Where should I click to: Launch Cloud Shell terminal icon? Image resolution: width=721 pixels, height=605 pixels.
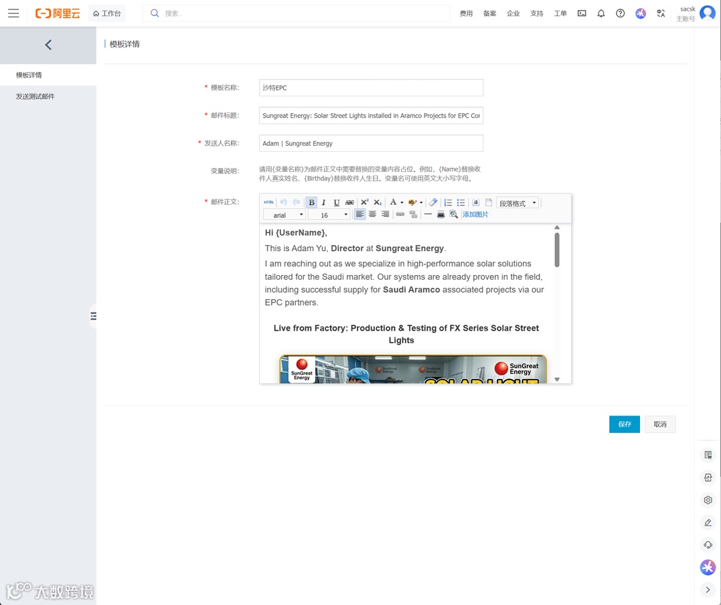[x=582, y=13]
